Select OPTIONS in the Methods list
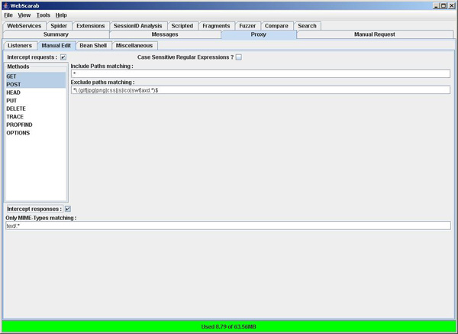Screen dimensions: 458x334 tap(36, 133)
